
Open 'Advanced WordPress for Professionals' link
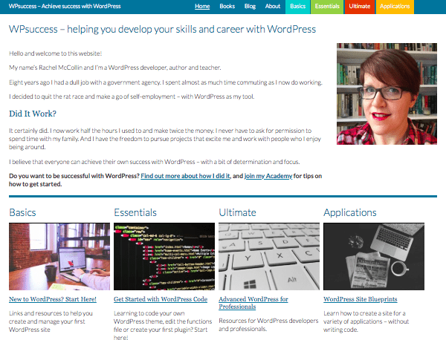(x=253, y=303)
